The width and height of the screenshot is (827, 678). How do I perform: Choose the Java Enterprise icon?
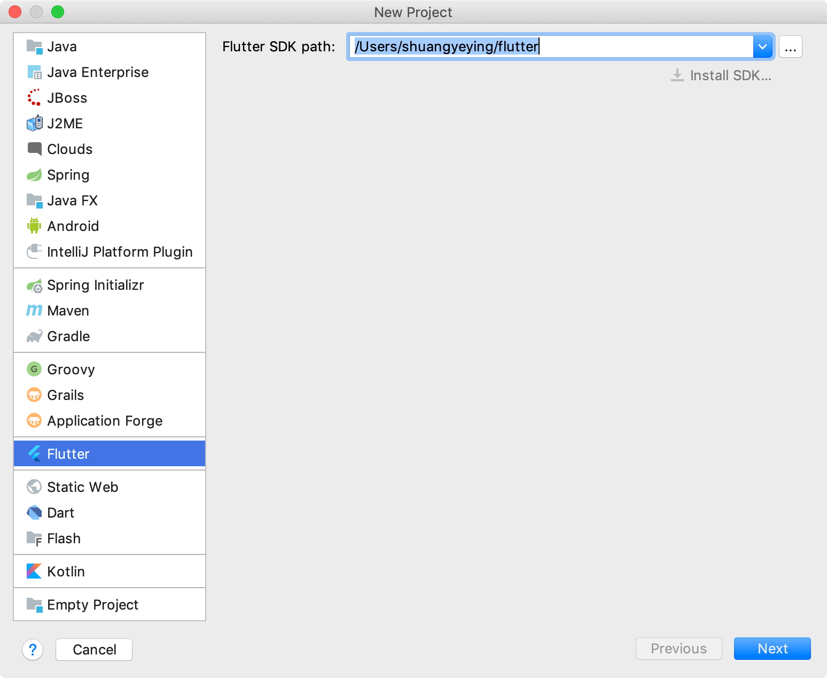pyautogui.click(x=34, y=72)
